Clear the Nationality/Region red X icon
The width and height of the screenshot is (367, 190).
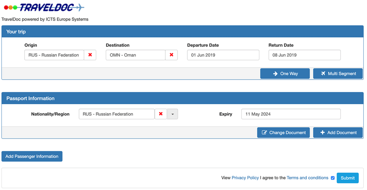point(161,114)
